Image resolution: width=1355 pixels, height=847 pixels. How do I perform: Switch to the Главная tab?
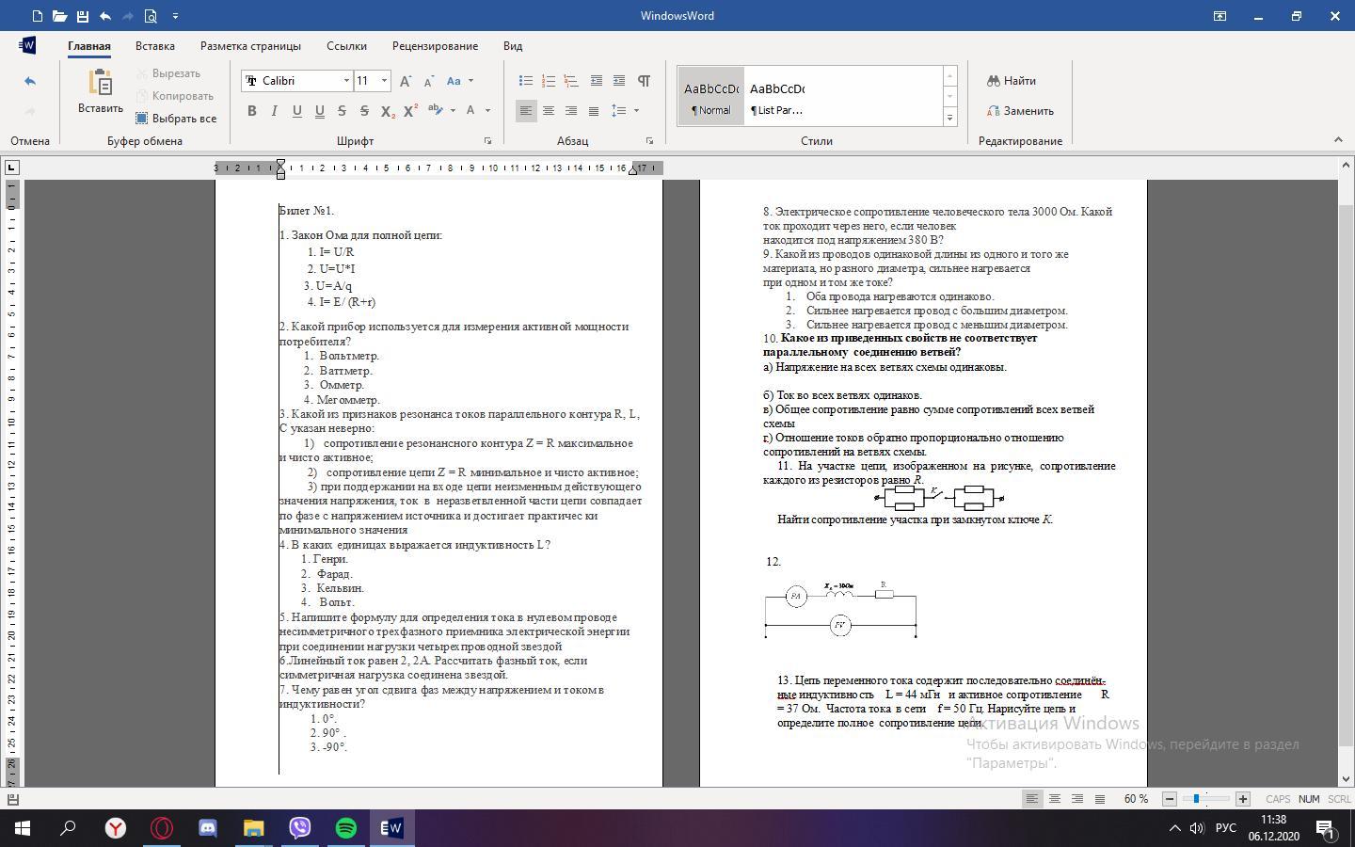point(89,46)
